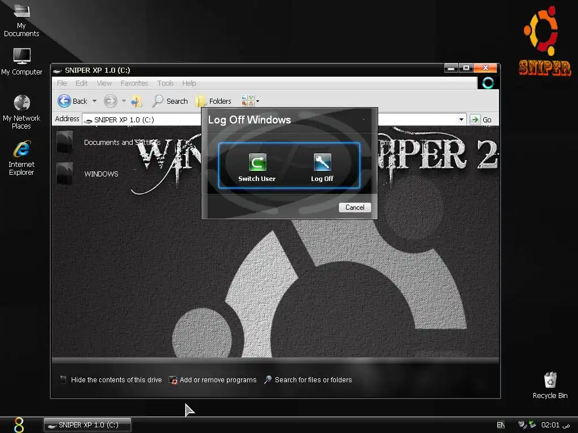
Task: Expand the Address bar dropdown arrow
Action: 461,120
